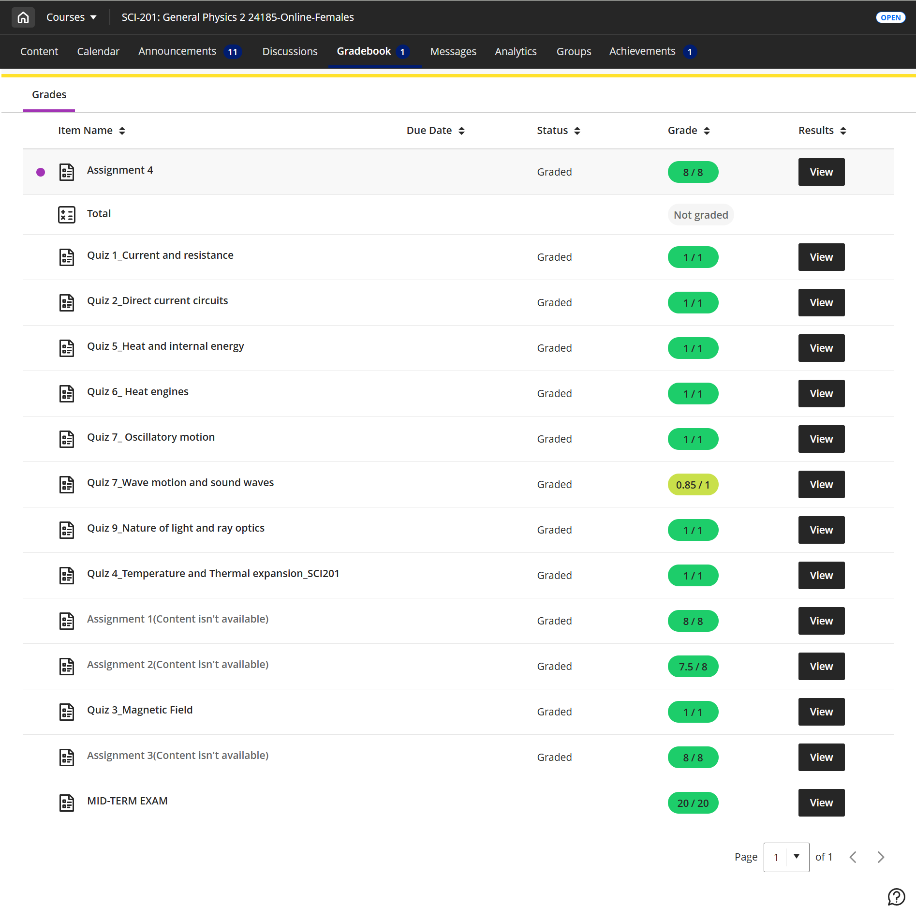Viewport: 916px width, 922px height.
Task: View results for Quiz 7_Wave motion
Action: 821,485
